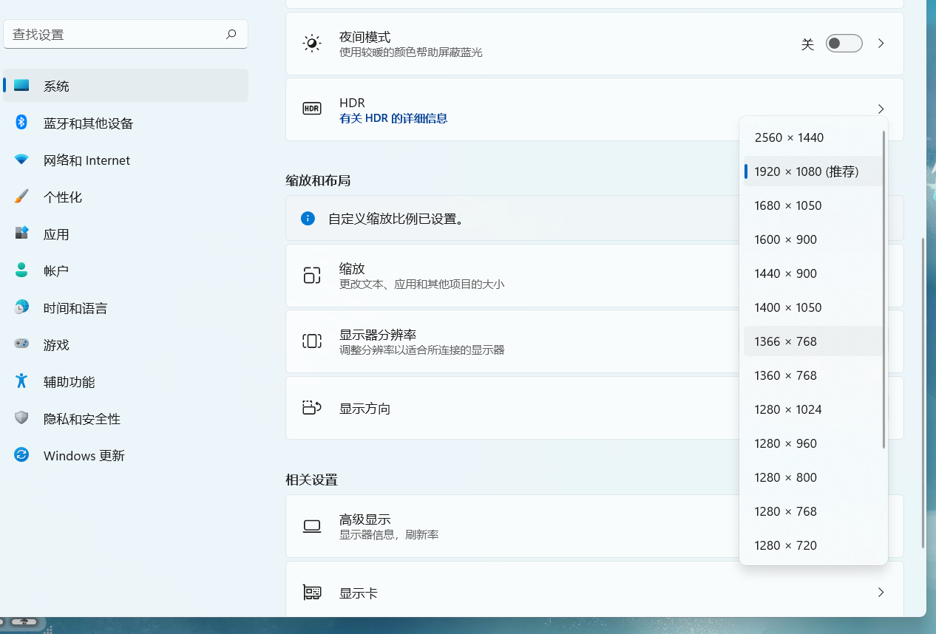The width and height of the screenshot is (936, 634).
Task: Select 1280 × 768 resolution
Action: tap(813, 511)
